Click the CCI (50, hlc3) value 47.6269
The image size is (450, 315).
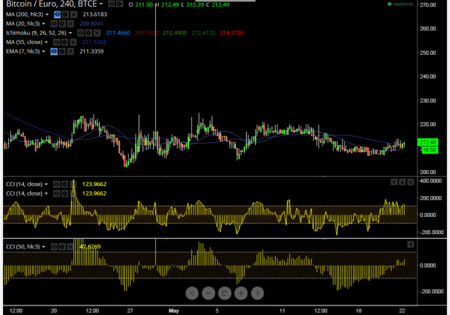[x=90, y=246]
